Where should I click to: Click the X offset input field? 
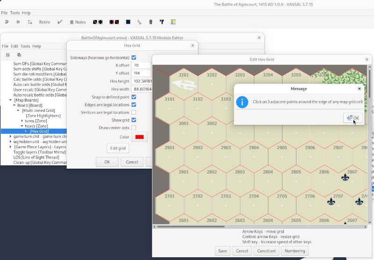pos(141,65)
